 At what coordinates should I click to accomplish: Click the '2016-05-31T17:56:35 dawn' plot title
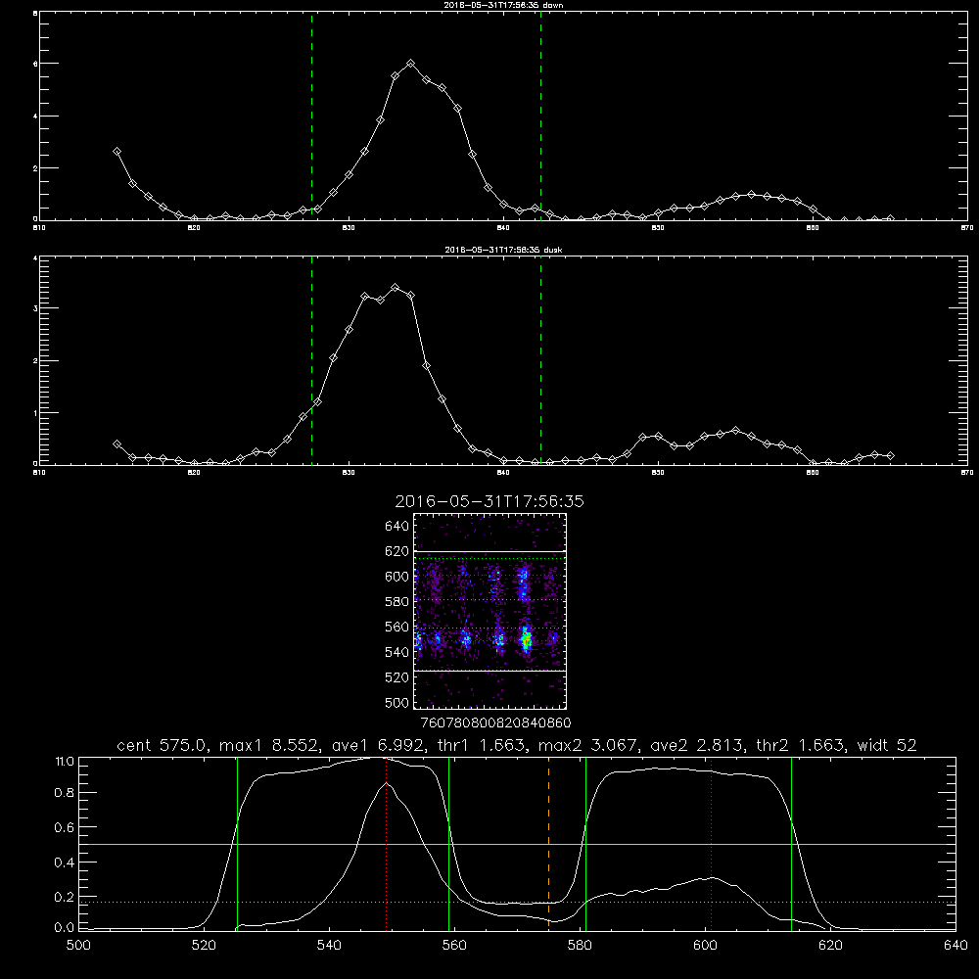coord(503,5)
